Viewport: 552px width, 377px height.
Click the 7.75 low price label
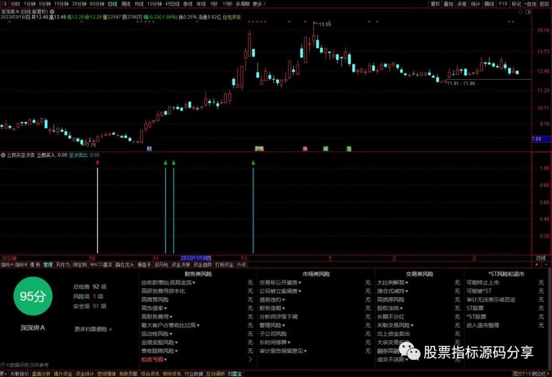pos(91,145)
